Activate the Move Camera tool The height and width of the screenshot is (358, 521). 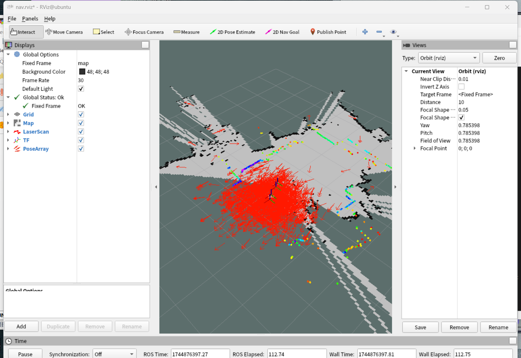pyautogui.click(x=64, y=32)
